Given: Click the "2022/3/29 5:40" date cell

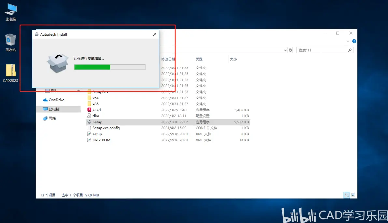Looking at the screenshot, I should coord(174,110).
